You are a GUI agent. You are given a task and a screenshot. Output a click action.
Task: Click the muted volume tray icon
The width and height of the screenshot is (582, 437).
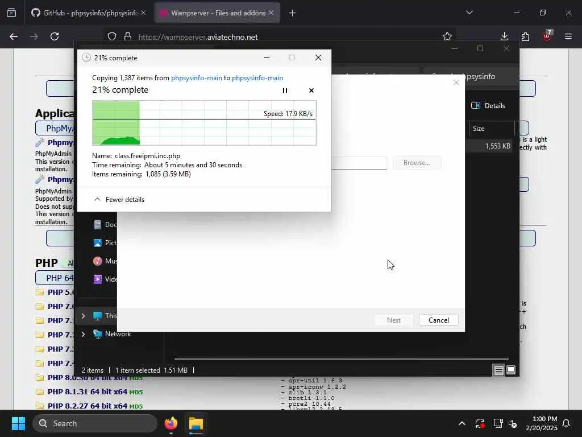point(513,423)
